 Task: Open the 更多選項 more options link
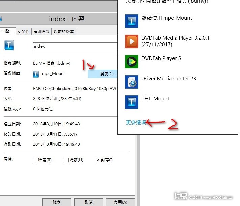pos(136,122)
